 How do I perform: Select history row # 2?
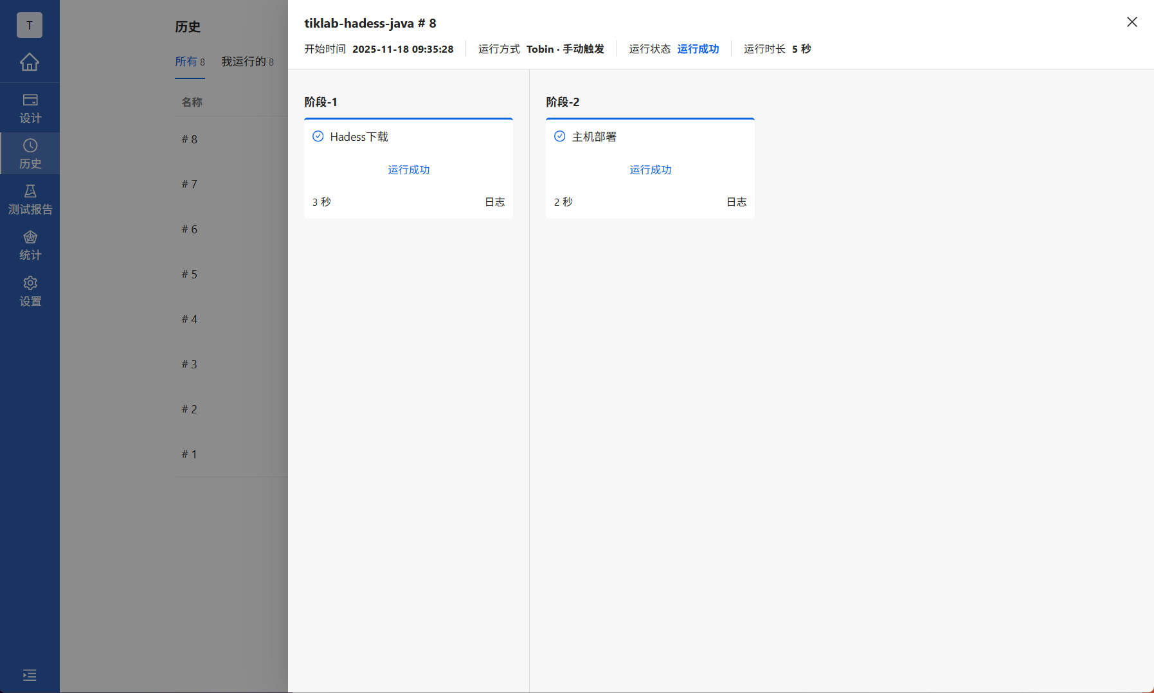(189, 409)
